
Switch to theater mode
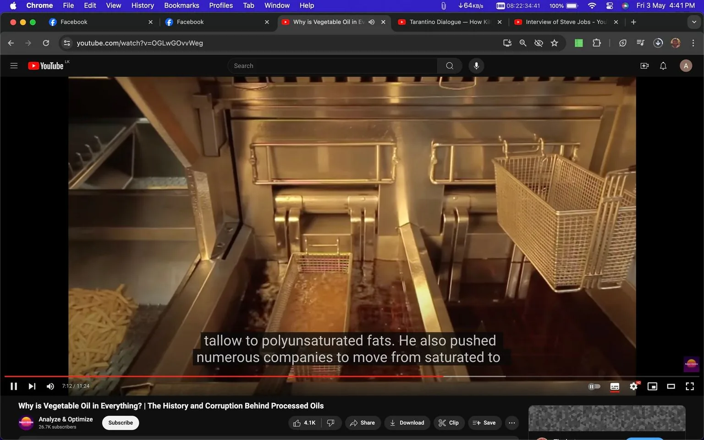(x=671, y=386)
